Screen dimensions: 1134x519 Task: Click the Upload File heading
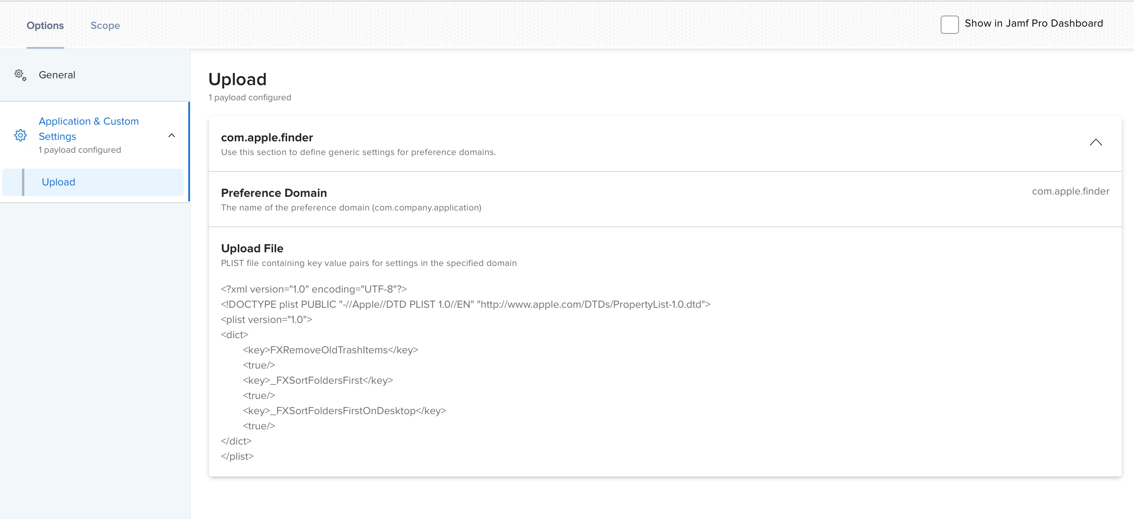point(252,248)
